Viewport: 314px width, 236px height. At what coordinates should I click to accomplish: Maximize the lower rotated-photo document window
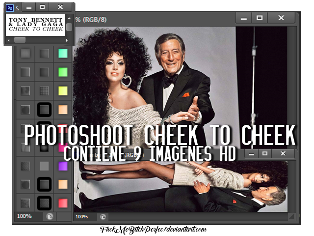[x=265, y=154]
